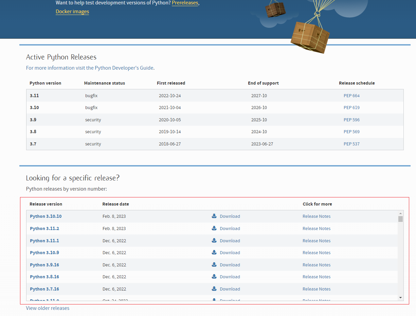Open PEP 569 release schedule
The width and height of the screenshot is (416, 316).
[351, 132]
